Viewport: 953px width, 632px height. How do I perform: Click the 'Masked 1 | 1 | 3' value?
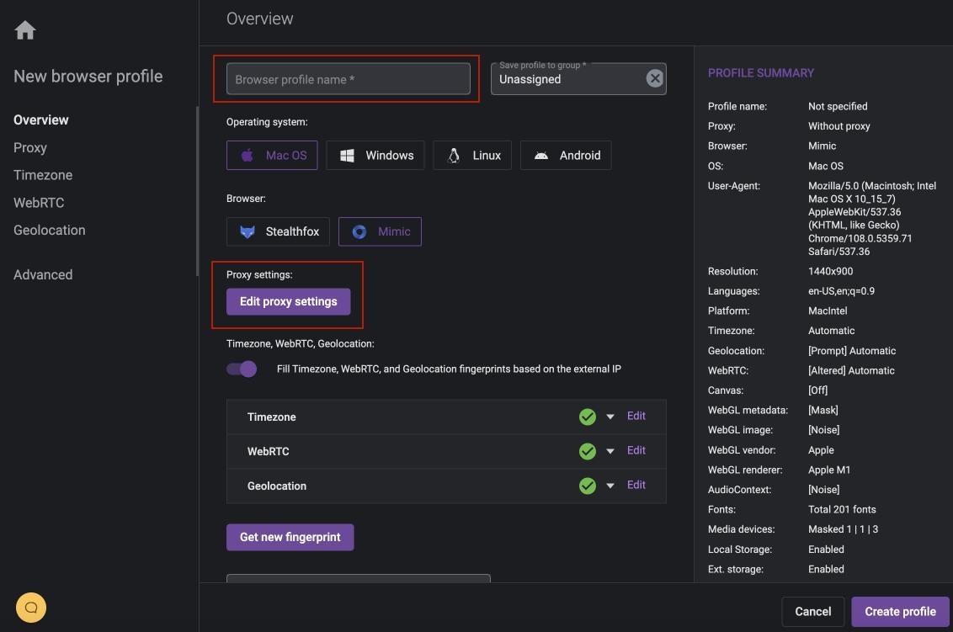(x=843, y=529)
